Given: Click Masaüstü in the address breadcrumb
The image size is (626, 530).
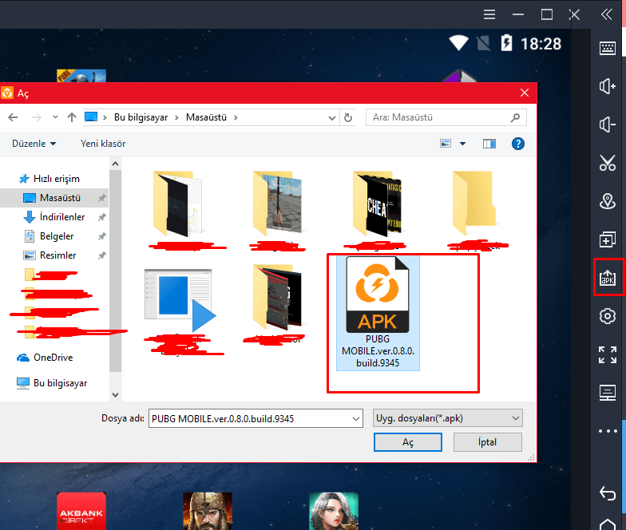Looking at the screenshot, I should pyautogui.click(x=206, y=117).
